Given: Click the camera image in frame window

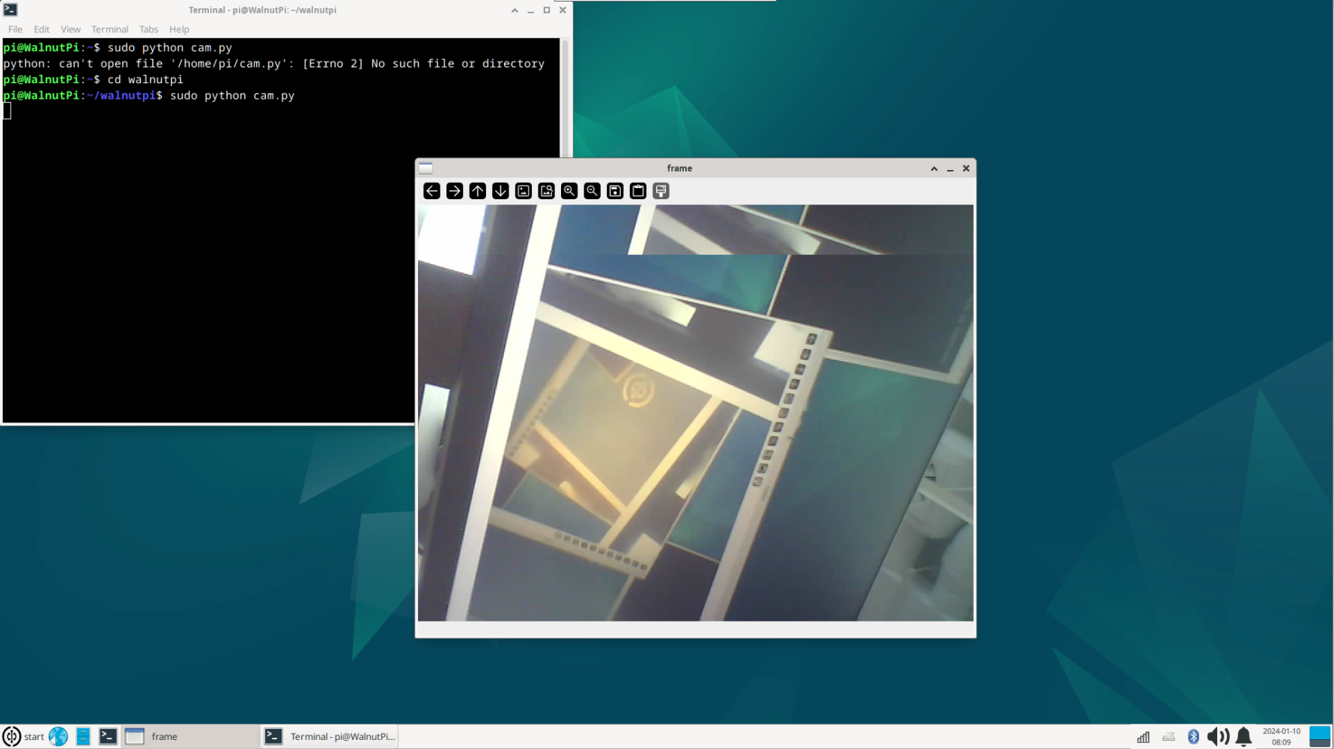Looking at the screenshot, I should [695, 413].
